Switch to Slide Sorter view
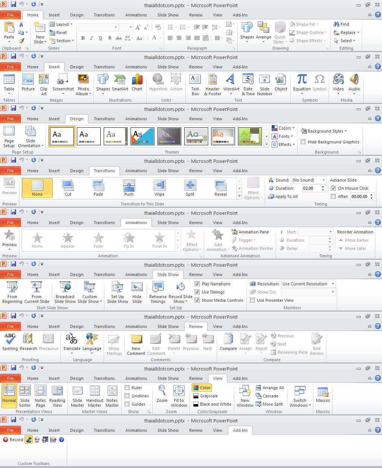382x468 pixels. tap(25, 396)
